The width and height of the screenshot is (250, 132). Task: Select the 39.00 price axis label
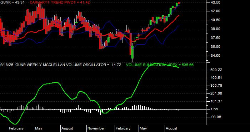(215, 29)
